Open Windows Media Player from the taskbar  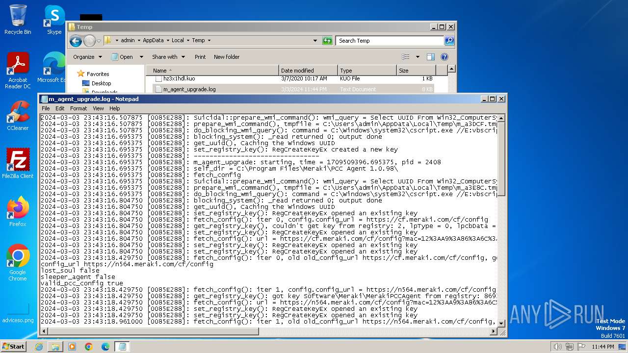click(x=72, y=347)
